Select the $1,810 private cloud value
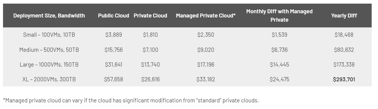Viewport: 378px width, 109px height. point(150,35)
